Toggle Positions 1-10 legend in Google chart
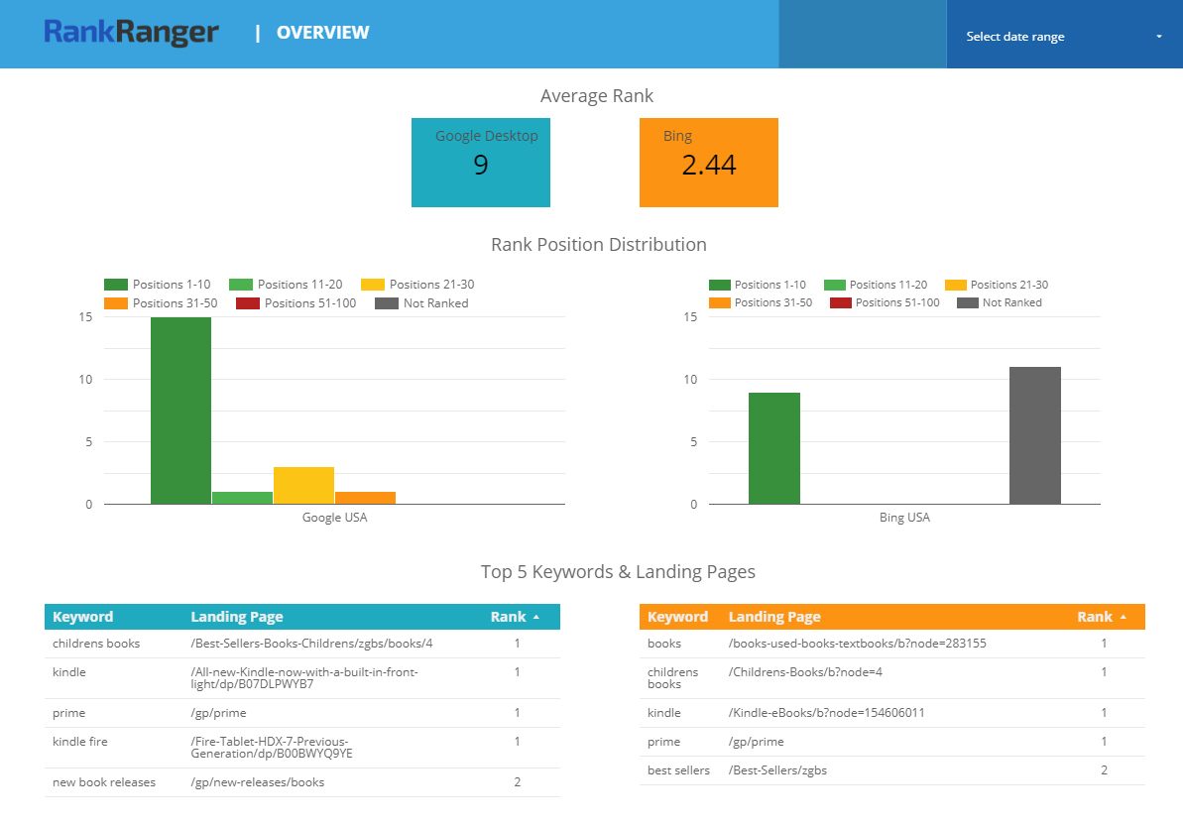The height and width of the screenshot is (826, 1183). point(159,285)
